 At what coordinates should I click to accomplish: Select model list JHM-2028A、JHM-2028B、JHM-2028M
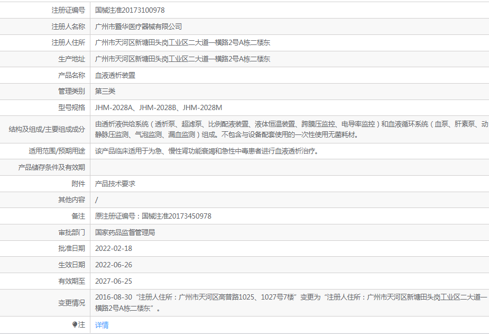pyautogui.click(x=159, y=107)
